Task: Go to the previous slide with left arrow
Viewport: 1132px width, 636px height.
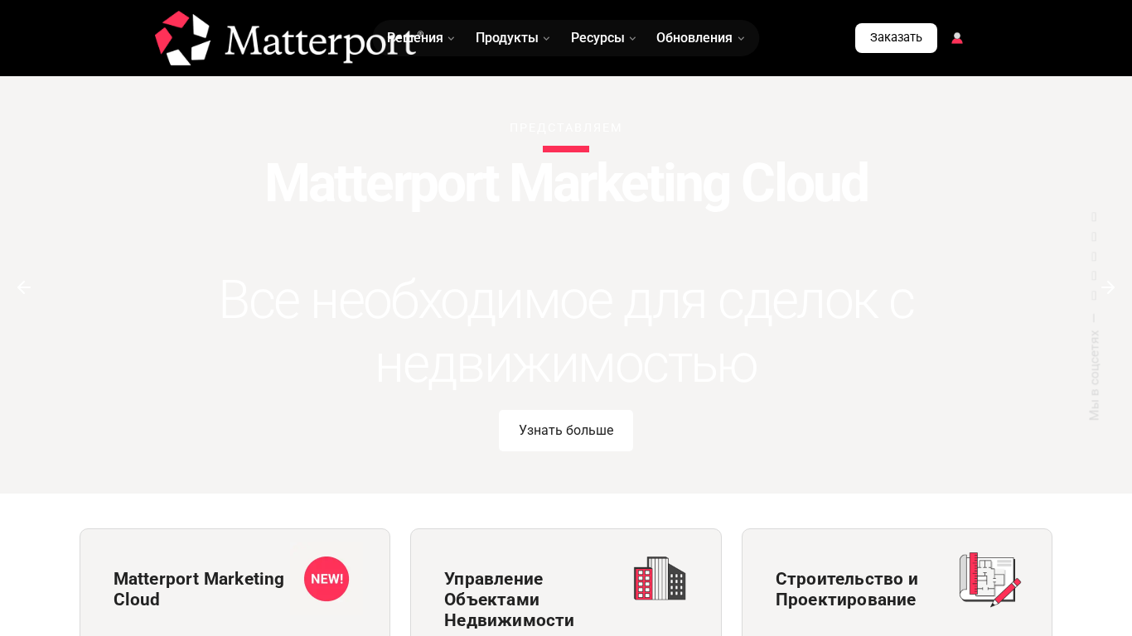Action: click(x=24, y=287)
